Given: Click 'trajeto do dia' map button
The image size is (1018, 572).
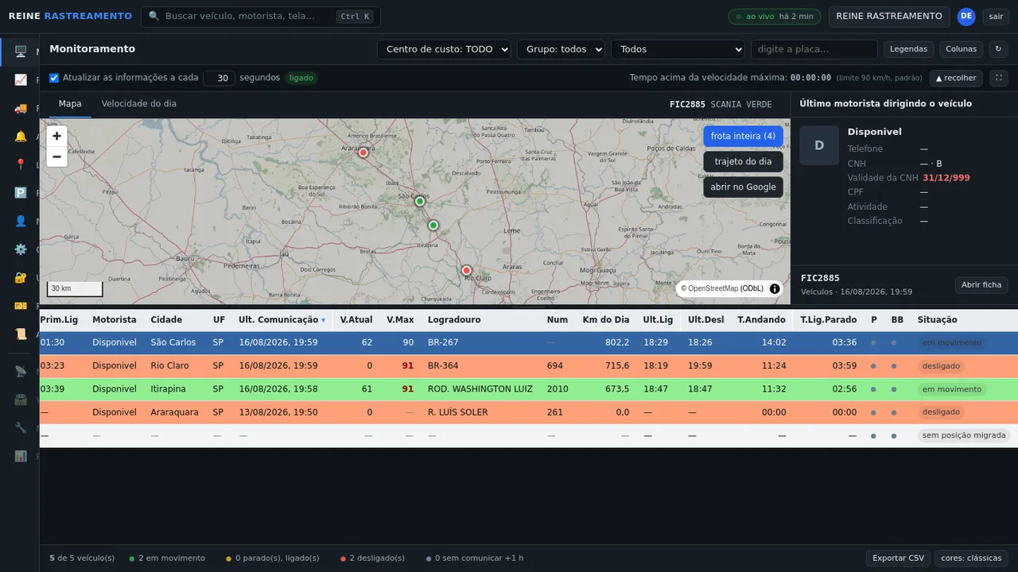Looking at the screenshot, I should click(743, 161).
